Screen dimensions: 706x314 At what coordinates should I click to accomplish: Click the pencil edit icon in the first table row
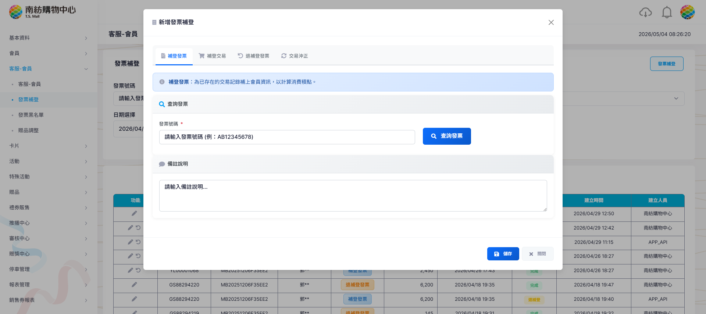pos(134,213)
